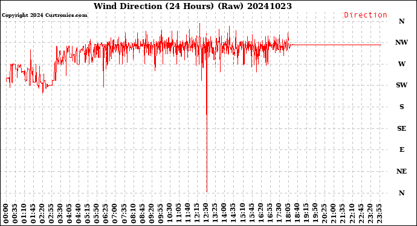Click the "07:35" time label
This screenshot has width=417, height=226.
pos(124,213)
